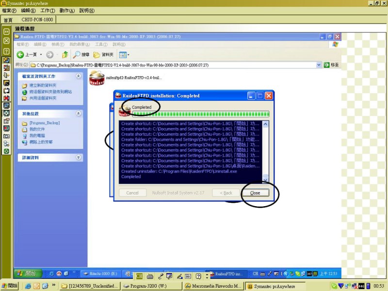Screen dimensions: 388x291
Task: Open the 動作(A) menu in pcAnywhere
Action: point(67,11)
